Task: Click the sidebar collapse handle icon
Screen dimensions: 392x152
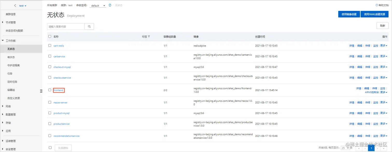Action: pos(41,91)
